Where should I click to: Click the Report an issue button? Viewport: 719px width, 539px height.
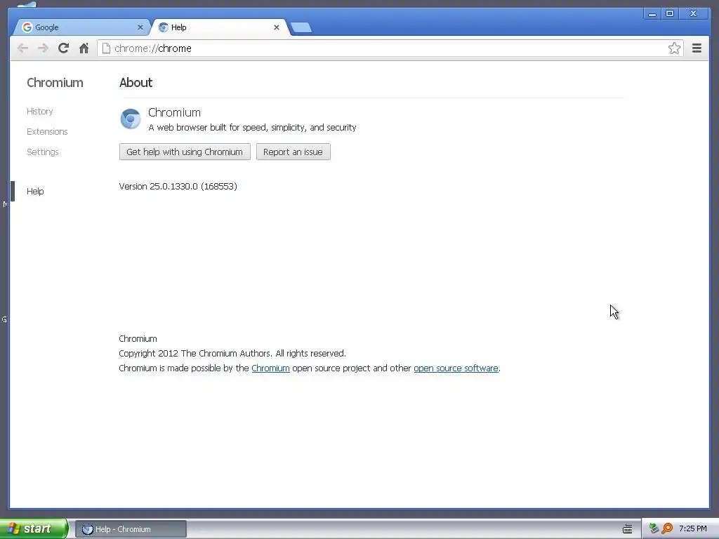pyautogui.click(x=293, y=152)
